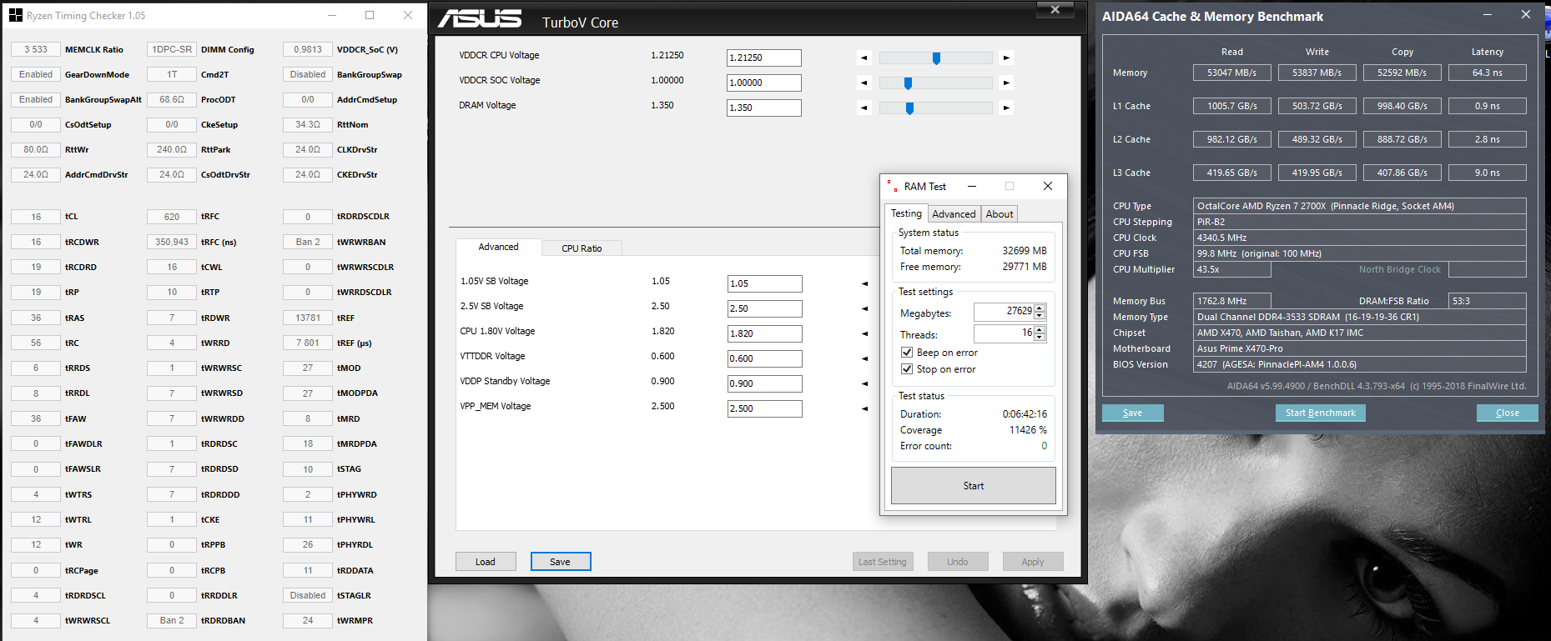Toggle the Beep on error checkbox
Screen dimensions: 1551x641
906,353
